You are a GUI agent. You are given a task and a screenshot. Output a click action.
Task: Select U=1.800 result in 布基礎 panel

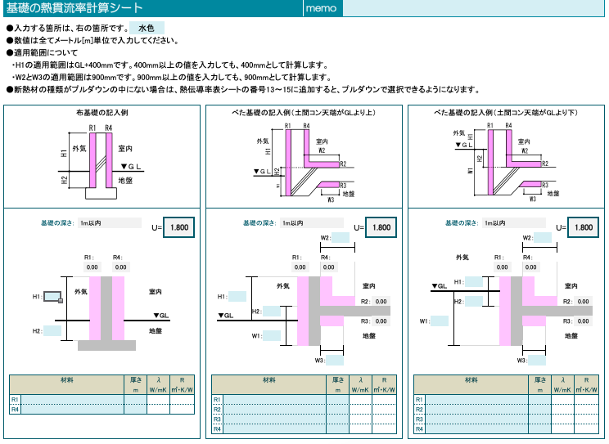click(x=178, y=227)
